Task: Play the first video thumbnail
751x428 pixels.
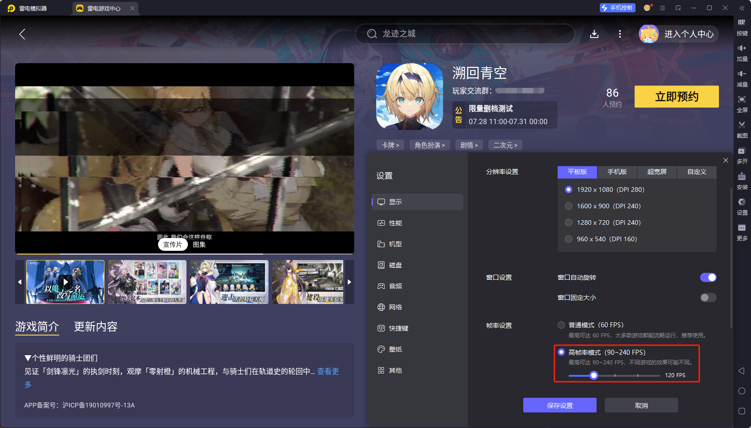Action: tap(65, 282)
